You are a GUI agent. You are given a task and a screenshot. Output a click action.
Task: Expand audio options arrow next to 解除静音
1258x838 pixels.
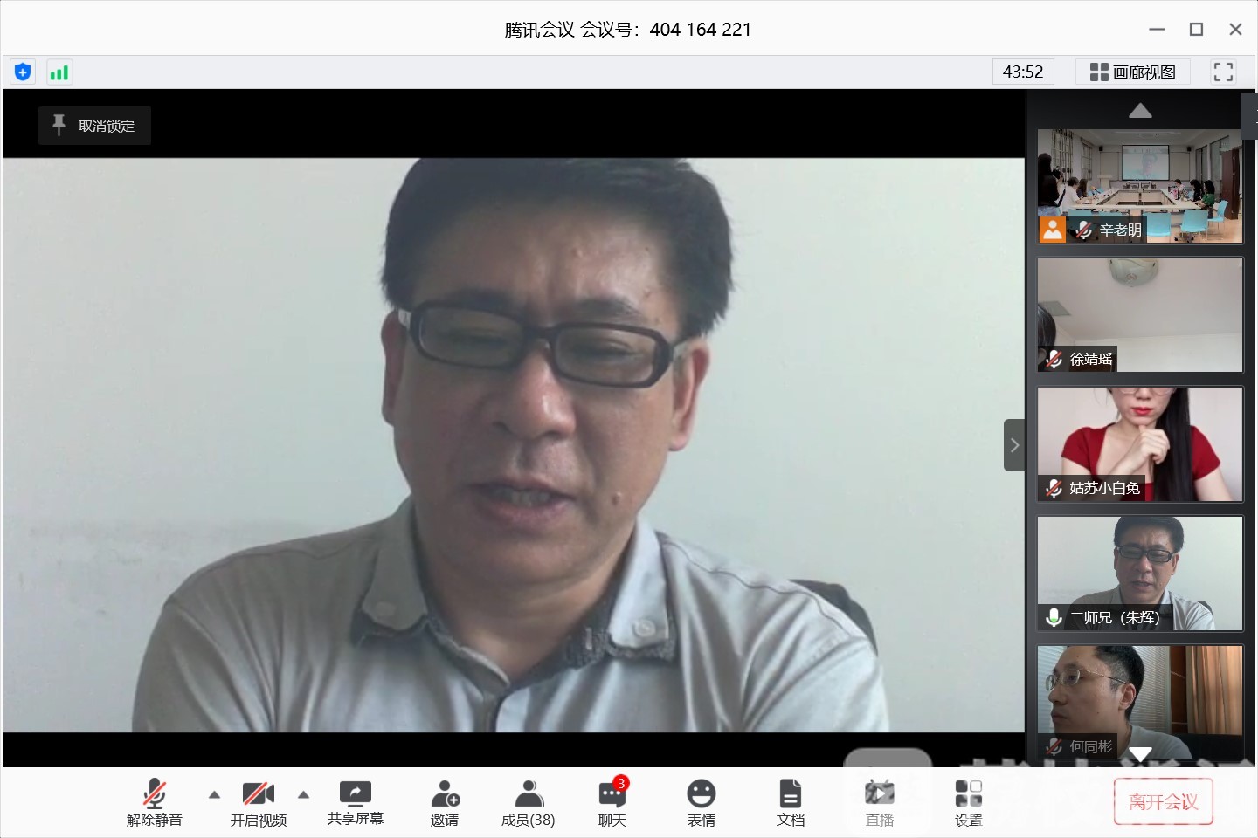tap(214, 794)
